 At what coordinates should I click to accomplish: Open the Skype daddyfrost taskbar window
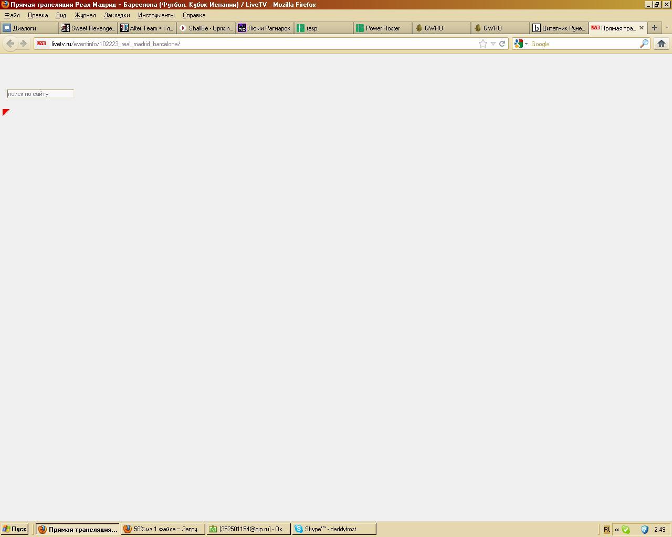[334, 529]
